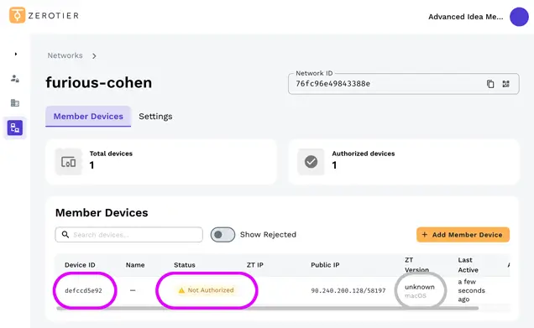Sort by the Device ID column header
534x328 pixels.
pyautogui.click(x=80, y=265)
